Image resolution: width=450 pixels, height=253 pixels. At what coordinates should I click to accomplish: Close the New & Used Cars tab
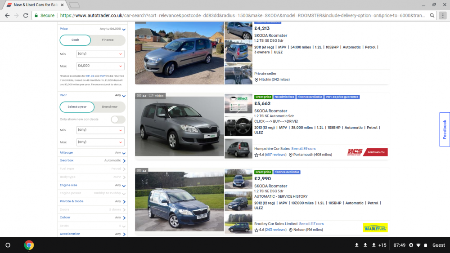(x=62, y=5)
